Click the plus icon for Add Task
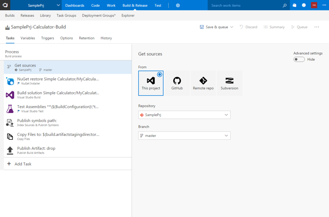329x217 pixels. click(x=9, y=164)
